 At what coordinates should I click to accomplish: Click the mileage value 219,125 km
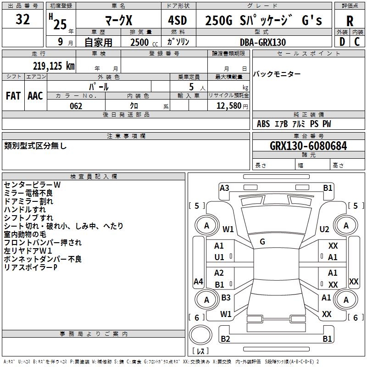[x=54, y=66]
